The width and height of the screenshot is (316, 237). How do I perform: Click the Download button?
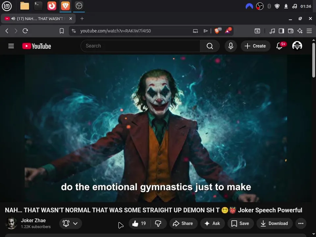click(x=274, y=223)
